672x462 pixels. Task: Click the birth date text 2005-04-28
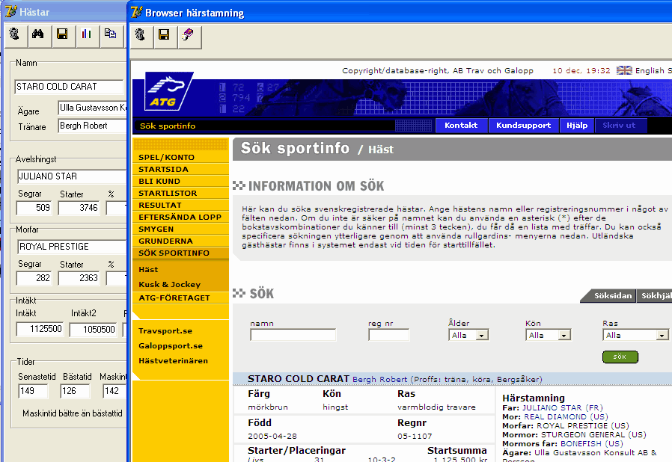tap(272, 437)
